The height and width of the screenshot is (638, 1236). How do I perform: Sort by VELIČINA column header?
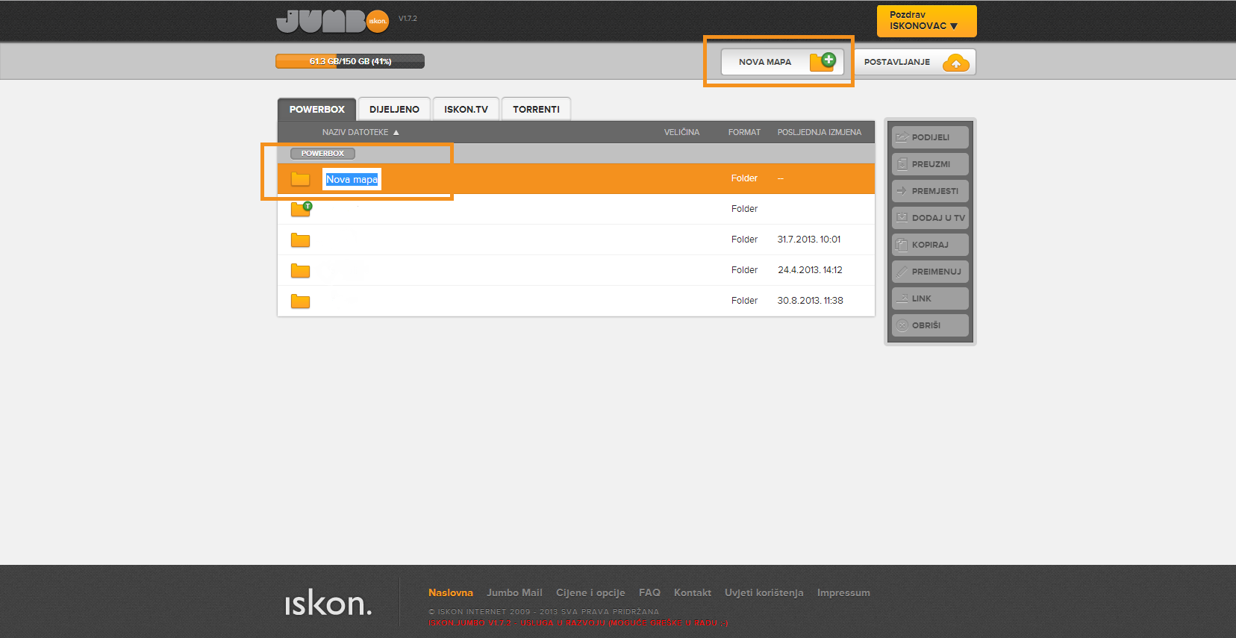681,132
